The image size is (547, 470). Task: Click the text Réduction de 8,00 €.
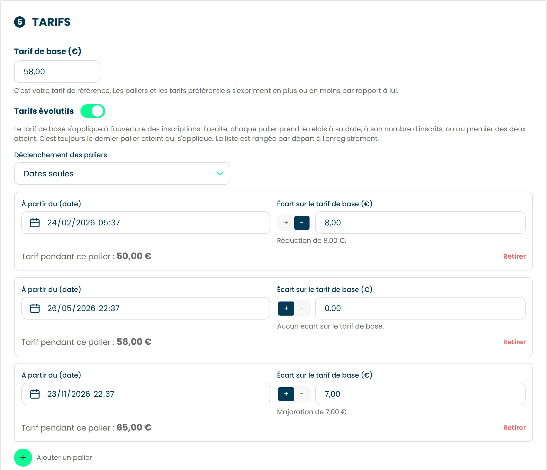click(x=311, y=241)
